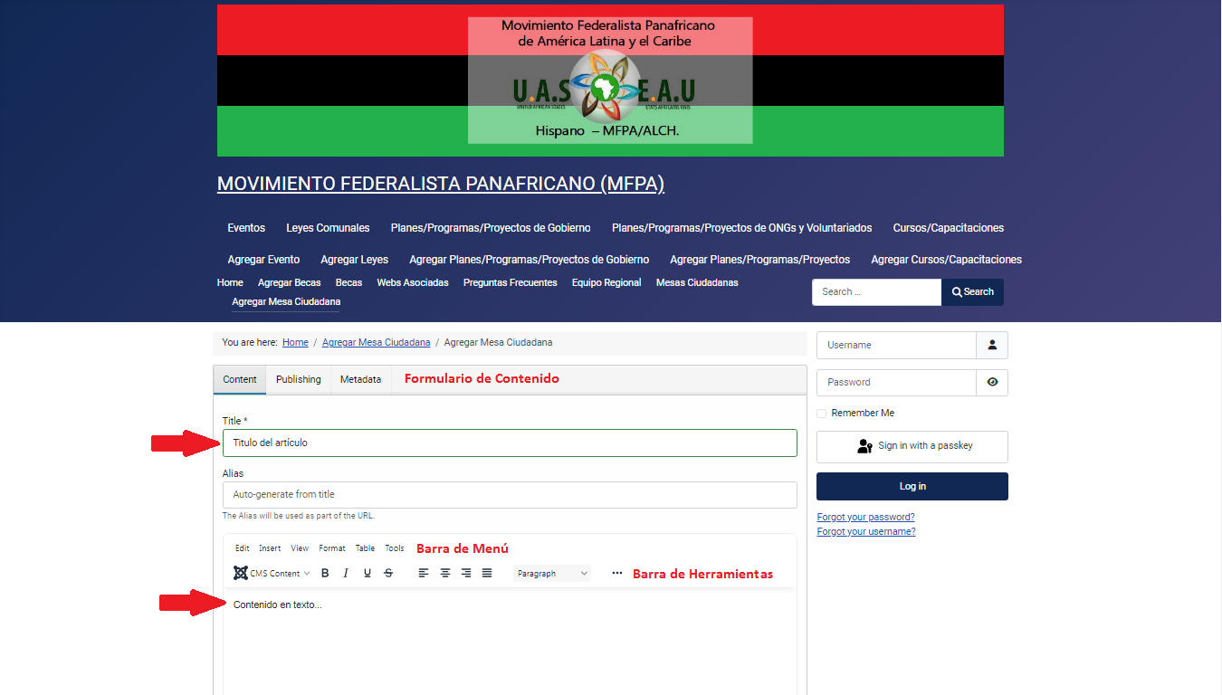The width and height of the screenshot is (1222, 695).
Task: Justify text in the editor toolbar
Action: [487, 574]
